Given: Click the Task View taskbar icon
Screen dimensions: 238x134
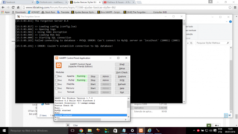Looking at the screenshot, I should pyautogui.click(x=72, y=130).
